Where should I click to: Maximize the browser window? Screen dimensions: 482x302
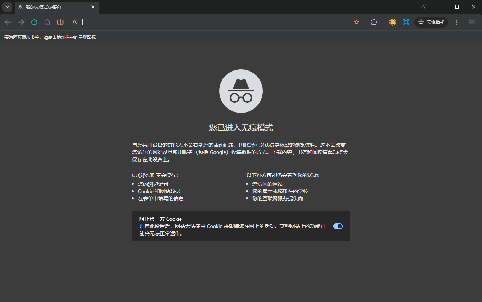[x=457, y=7]
